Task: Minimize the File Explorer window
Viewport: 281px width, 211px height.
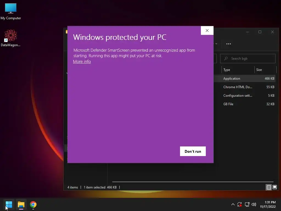Action: coord(248,32)
